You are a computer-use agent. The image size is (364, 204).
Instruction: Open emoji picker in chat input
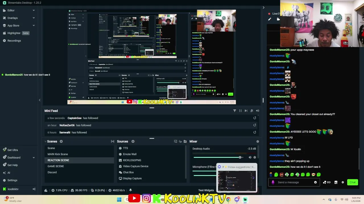pos(315,182)
